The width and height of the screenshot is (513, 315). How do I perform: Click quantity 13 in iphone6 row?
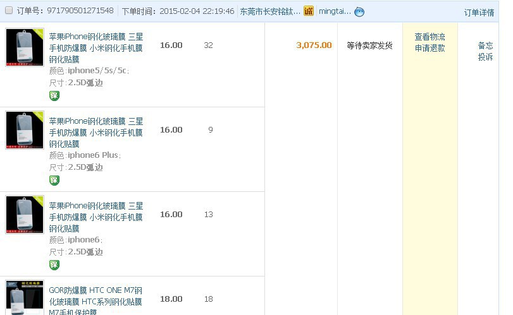click(x=208, y=214)
